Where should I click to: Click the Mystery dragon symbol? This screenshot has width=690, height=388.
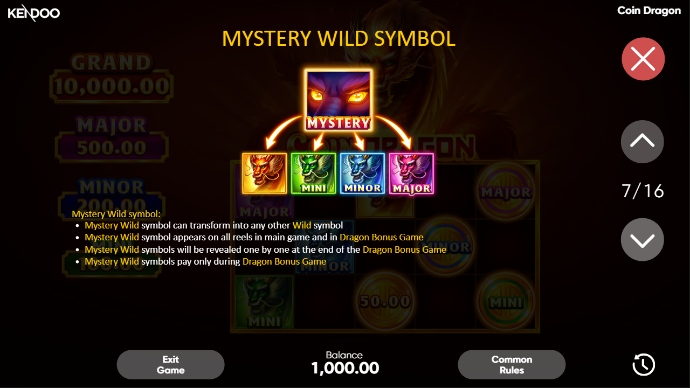click(x=338, y=100)
